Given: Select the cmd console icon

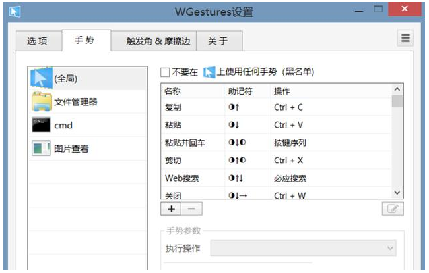Looking at the screenshot, I should (x=42, y=125).
